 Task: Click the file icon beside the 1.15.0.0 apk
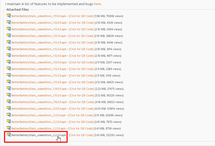[x=9, y=95]
